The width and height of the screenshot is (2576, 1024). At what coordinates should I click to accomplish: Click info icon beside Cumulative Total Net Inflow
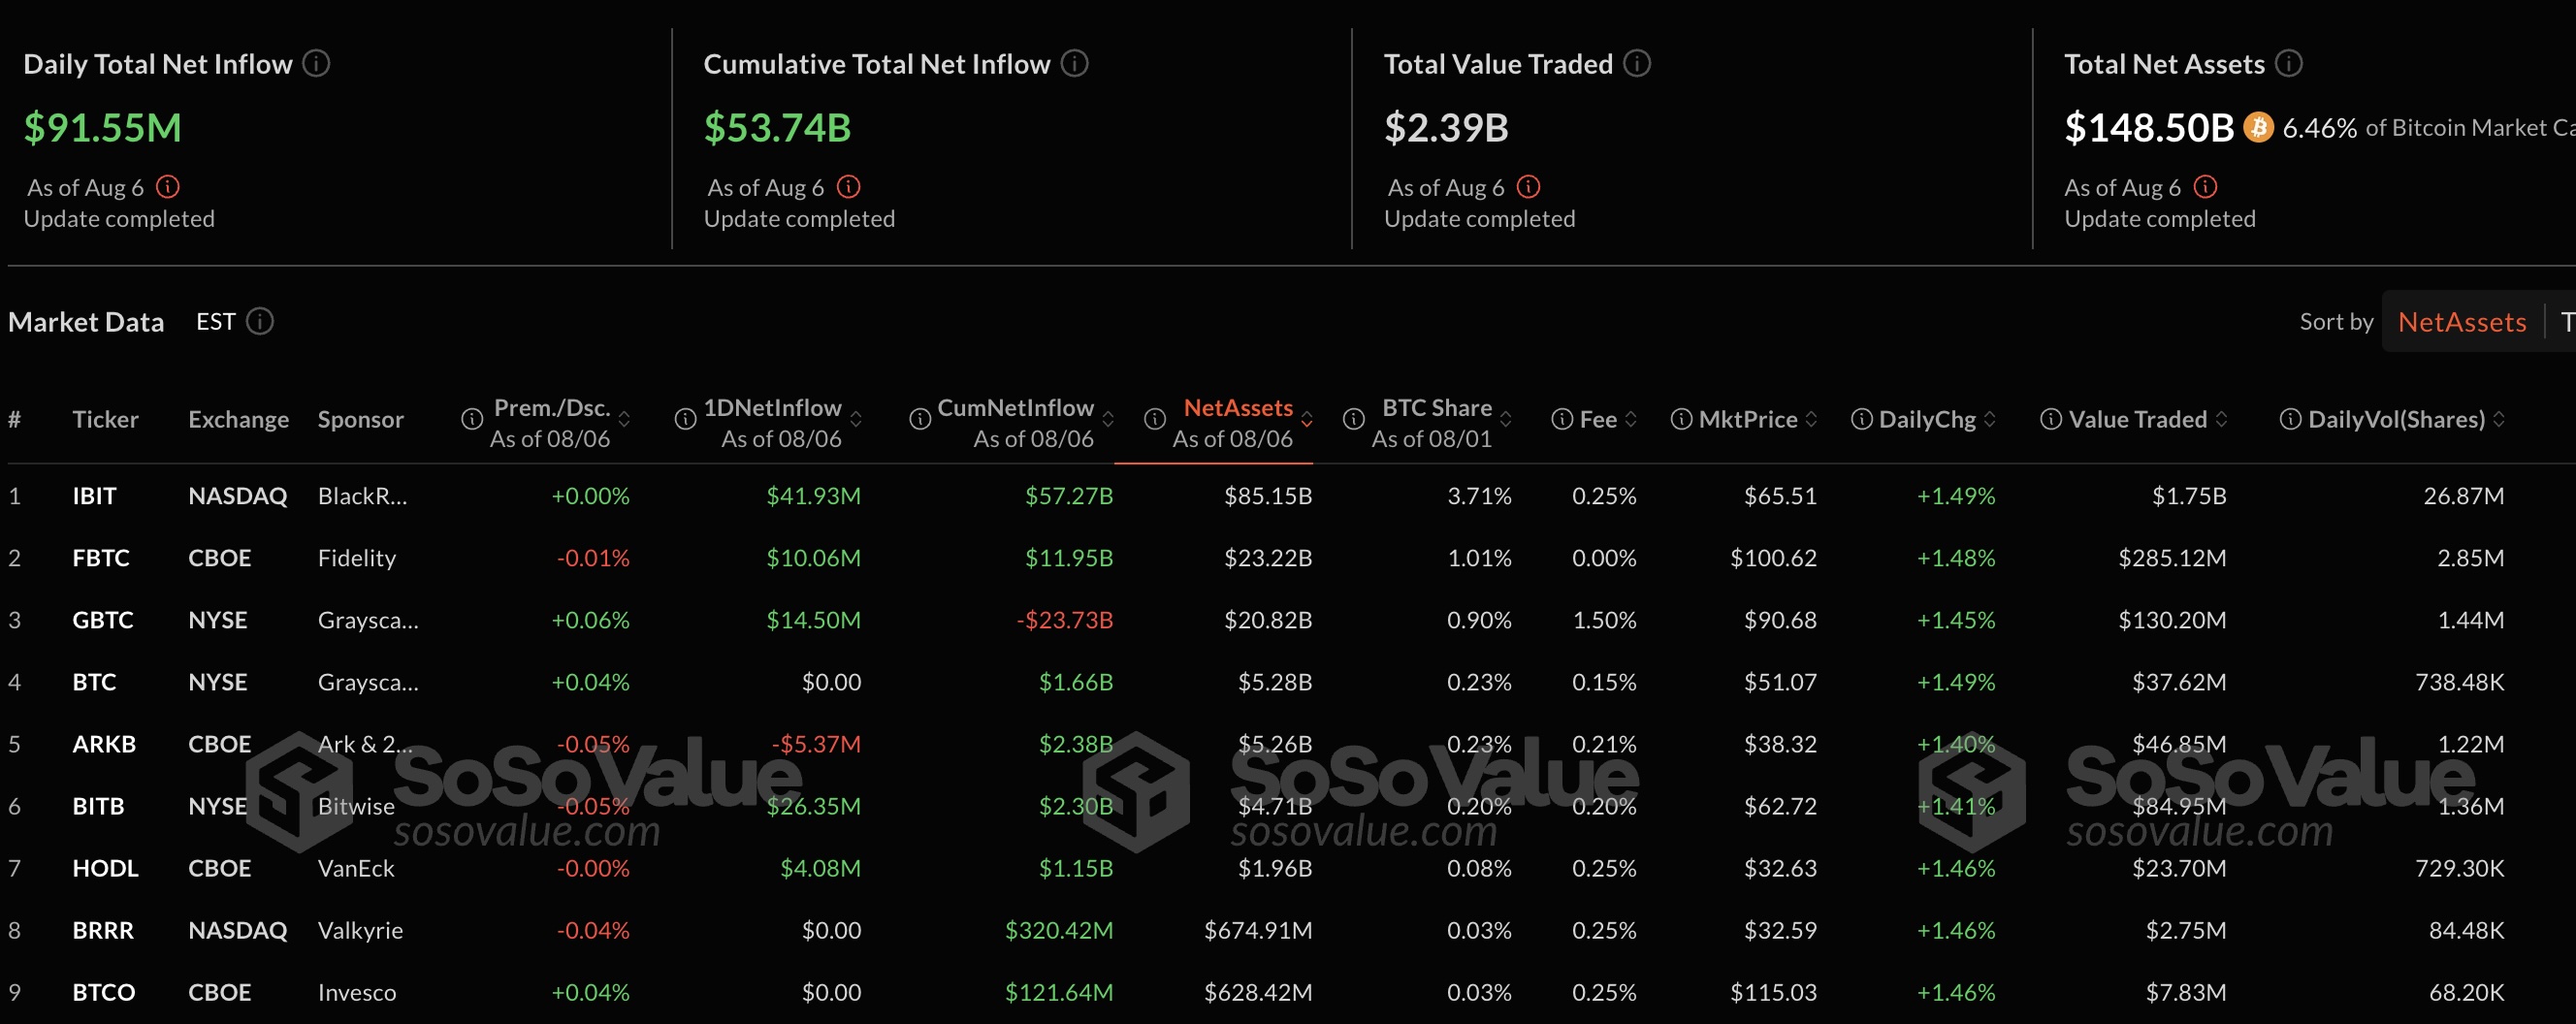pyautogui.click(x=1074, y=64)
